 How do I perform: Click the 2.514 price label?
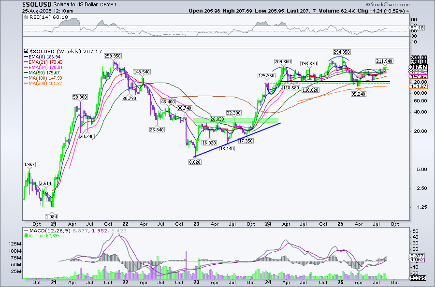[x=45, y=183]
